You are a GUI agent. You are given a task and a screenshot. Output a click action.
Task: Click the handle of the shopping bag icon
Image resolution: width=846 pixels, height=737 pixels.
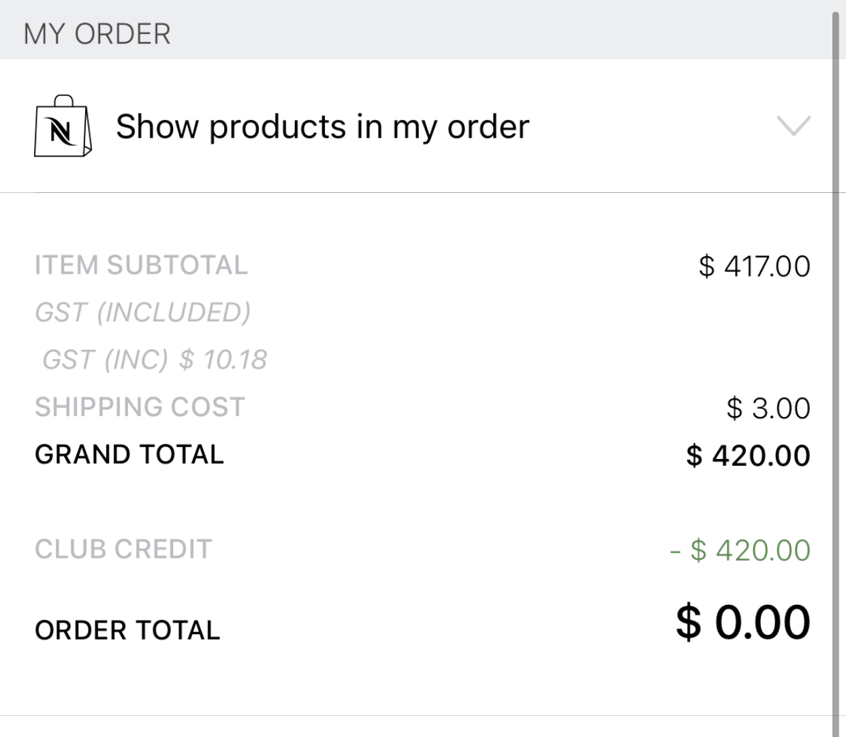(63, 101)
